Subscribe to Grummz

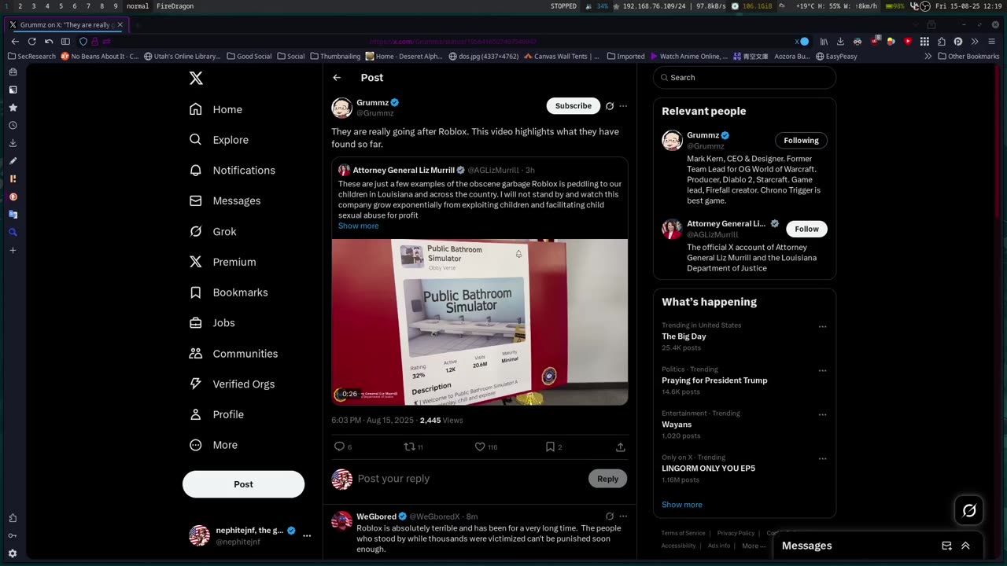[x=573, y=106]
